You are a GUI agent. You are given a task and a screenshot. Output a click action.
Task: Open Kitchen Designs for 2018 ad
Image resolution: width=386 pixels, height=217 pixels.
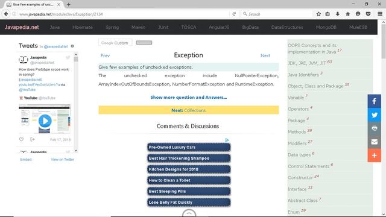coord(189,169)
